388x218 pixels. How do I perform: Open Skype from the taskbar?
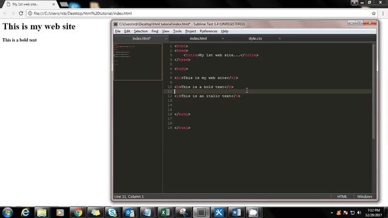point(112,213)
